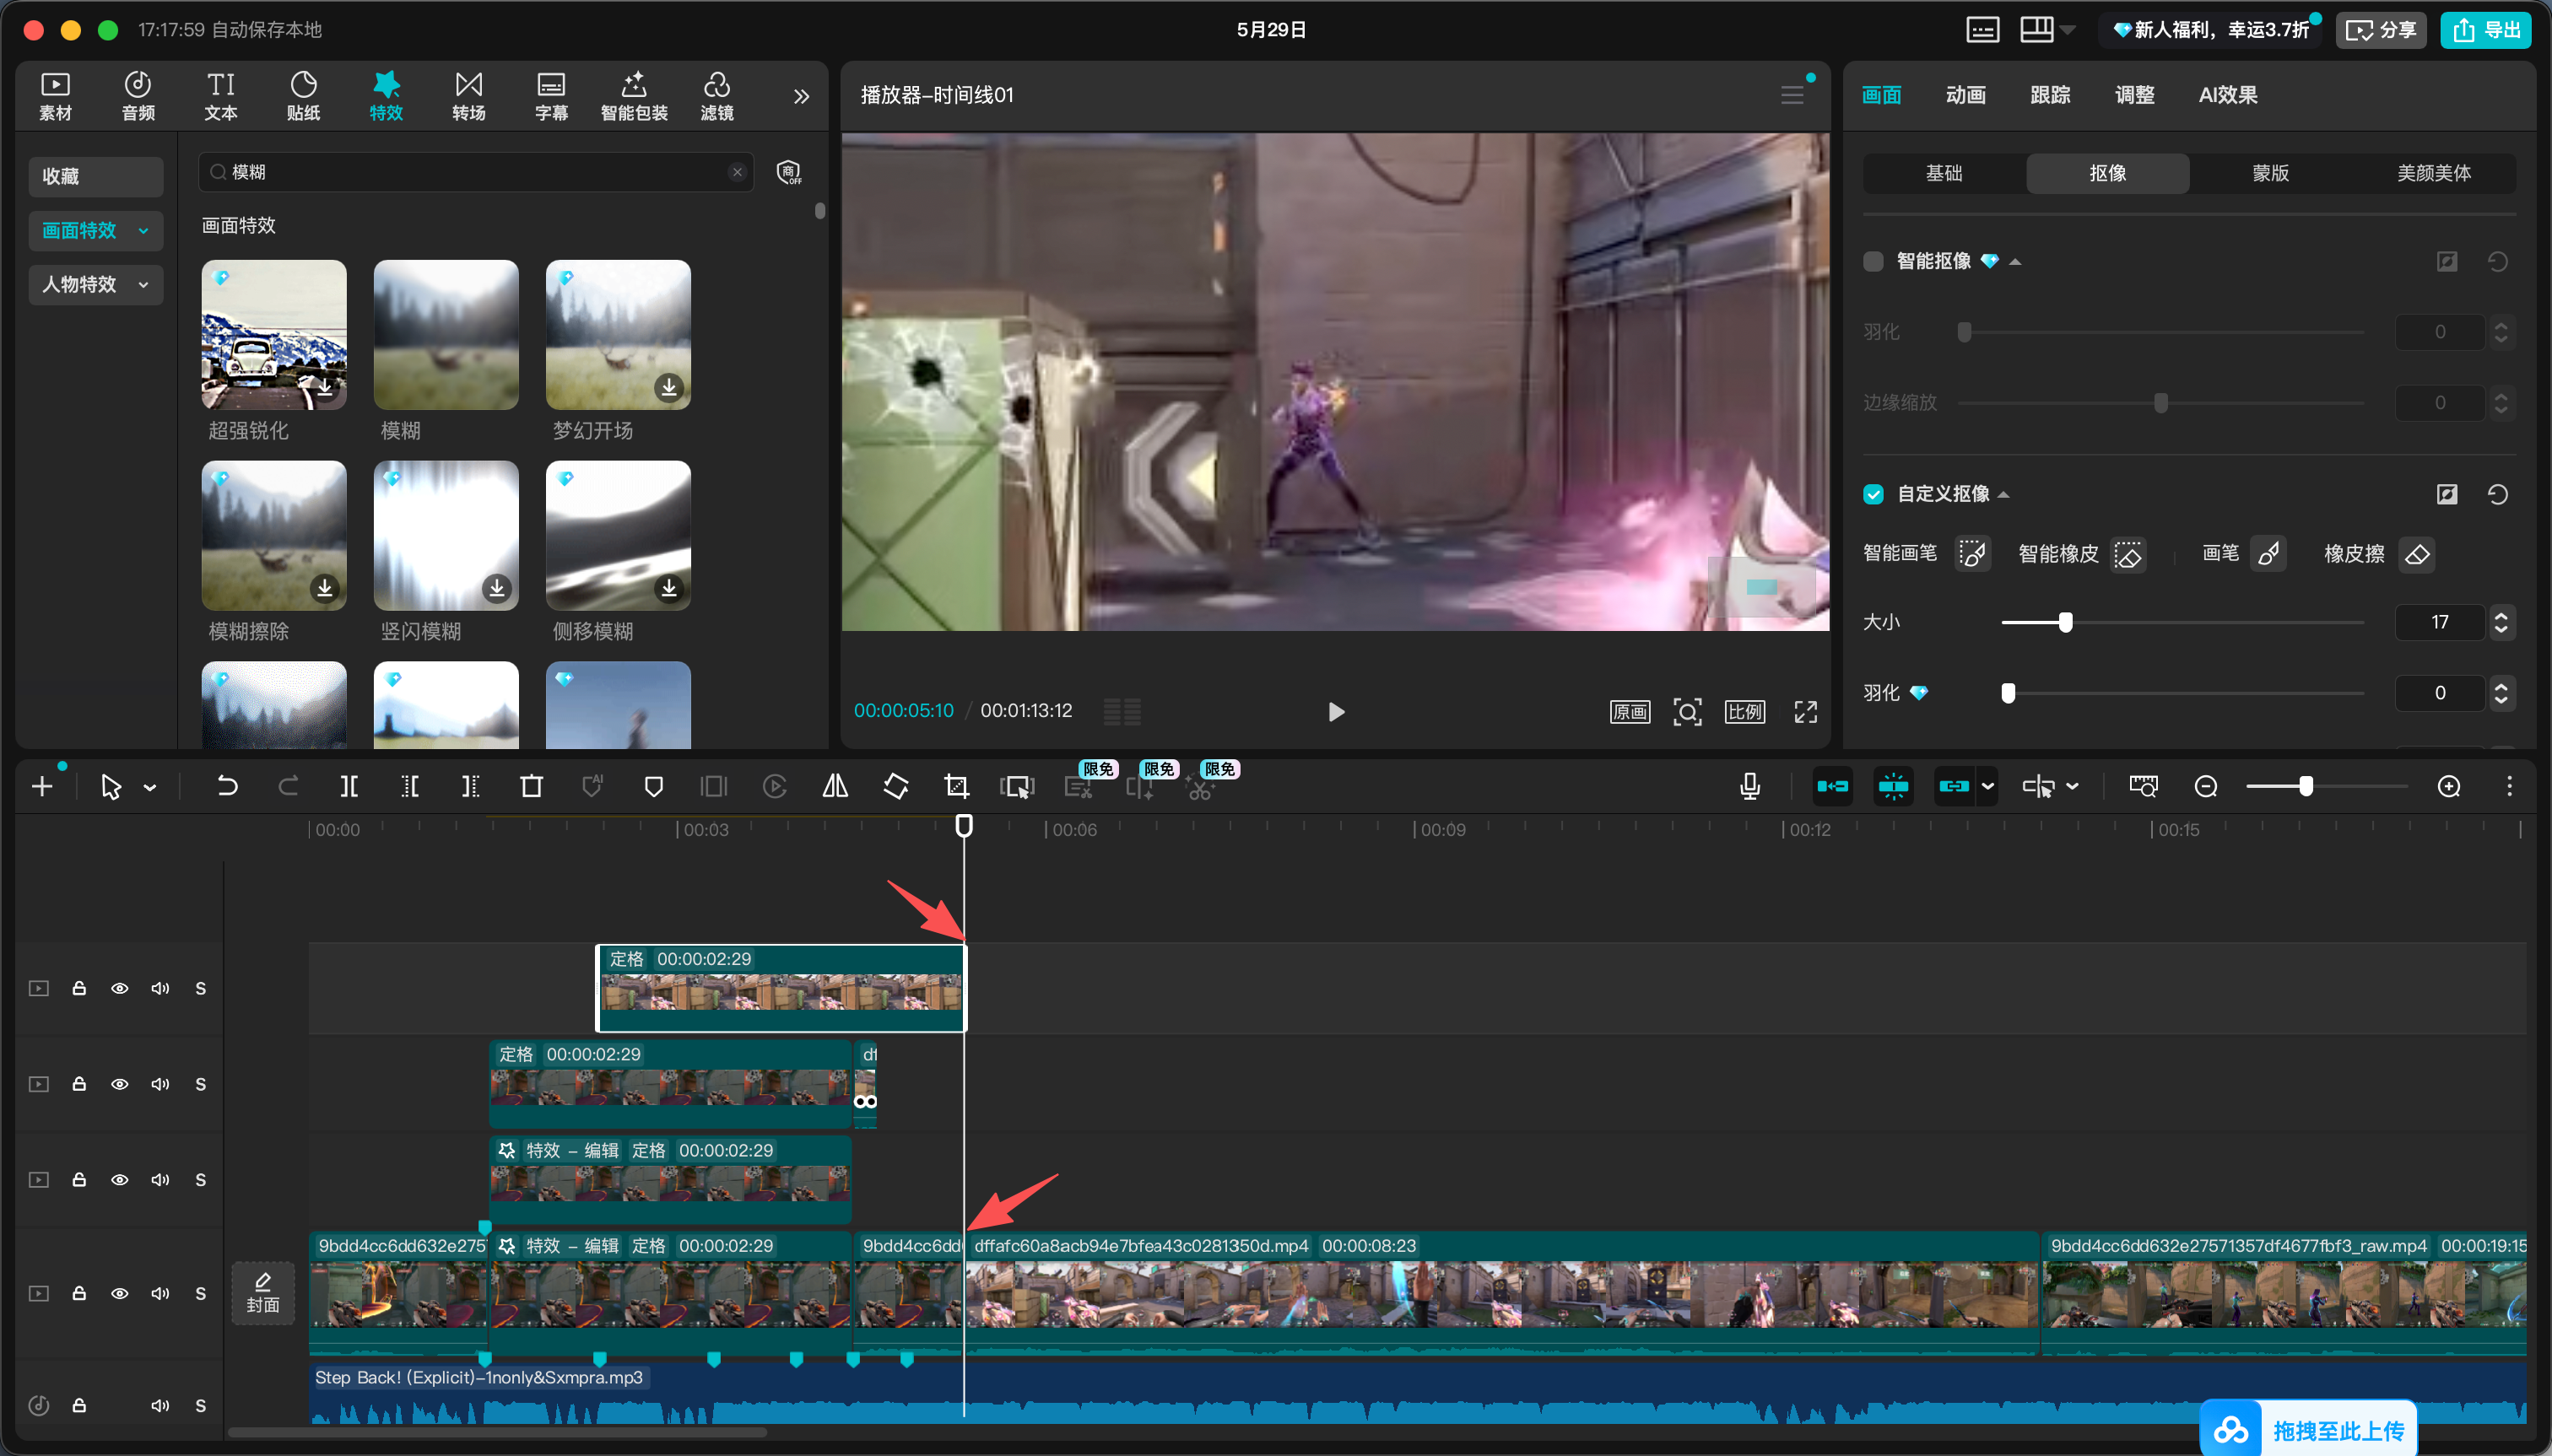Activate the smart brush (智能画笔) tool
The width and height of the screenshot is (2552, 1456).
tap(1971, 553)
